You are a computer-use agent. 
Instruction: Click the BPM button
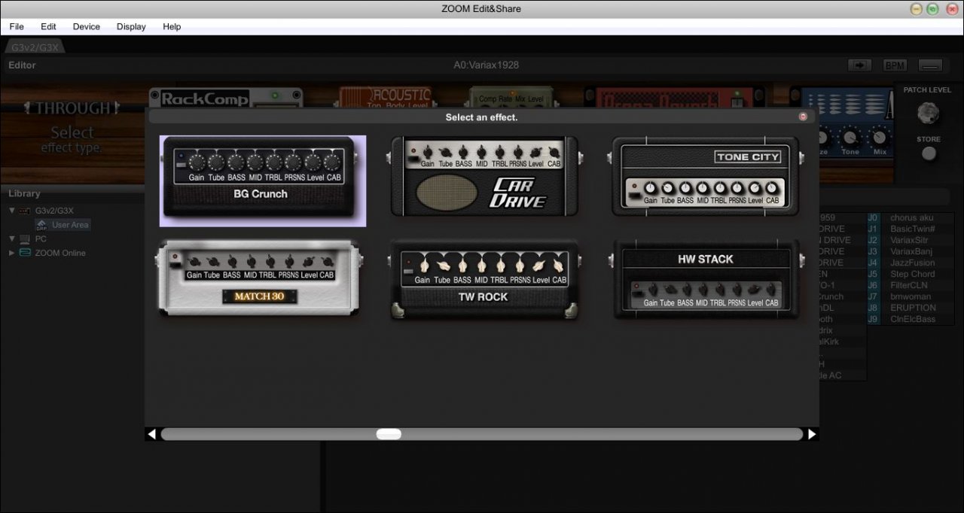(895, 65)
